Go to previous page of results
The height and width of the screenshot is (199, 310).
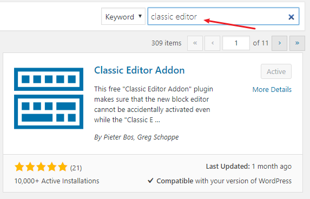pos(213,43)
